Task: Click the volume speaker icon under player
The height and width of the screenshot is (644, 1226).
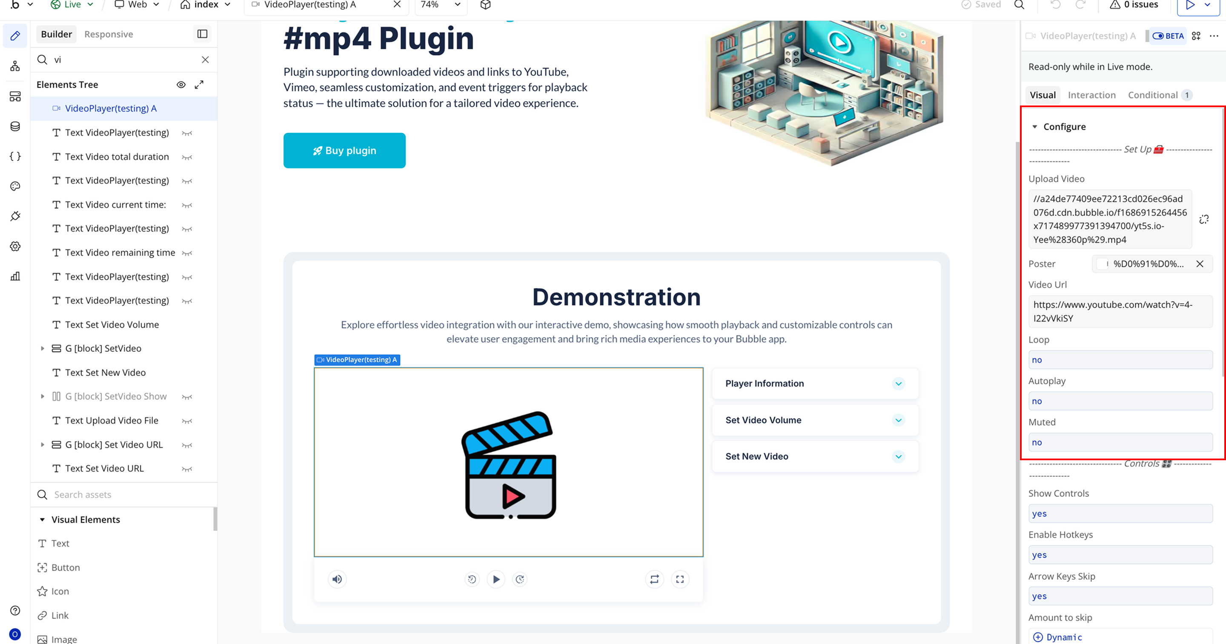Action: (x=337, y=579)
